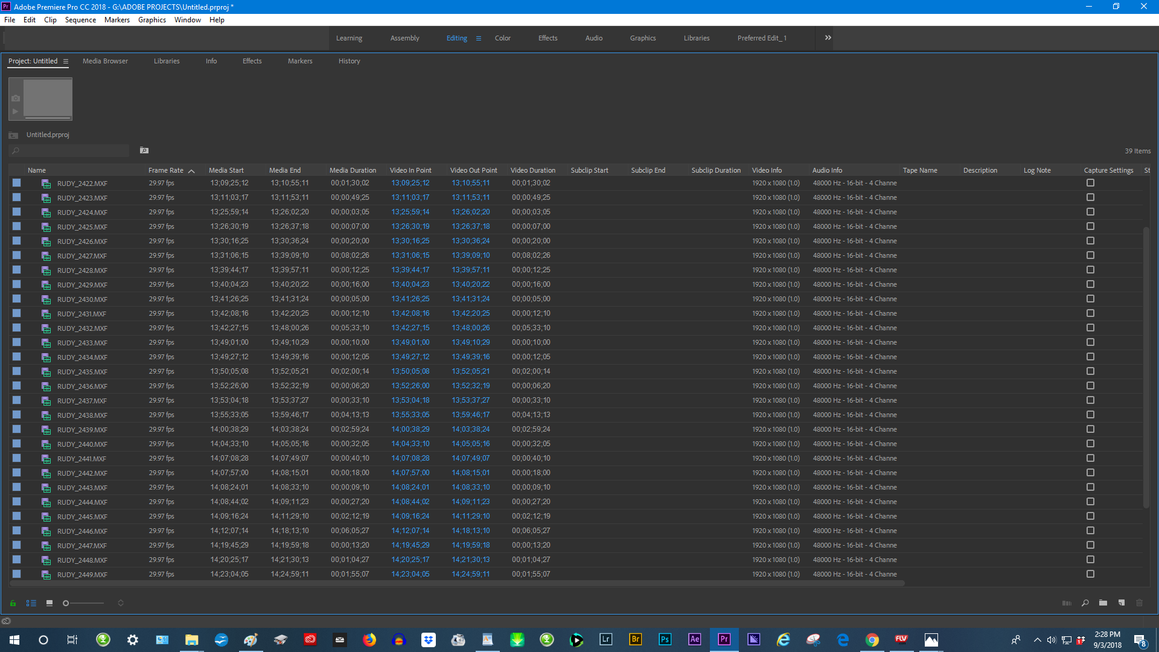The height and width of the screenshot is (652, 1159).
Task: Open Preferred Edit_1 workspace
Action: [762, 38]
